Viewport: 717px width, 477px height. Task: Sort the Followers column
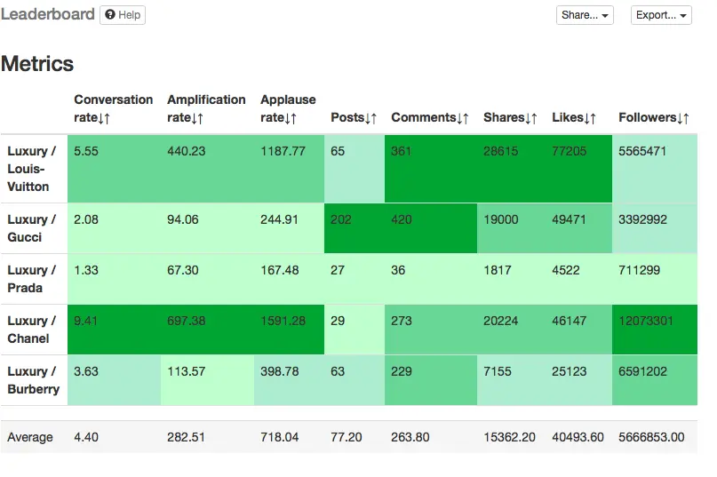[x=681, y=118]
